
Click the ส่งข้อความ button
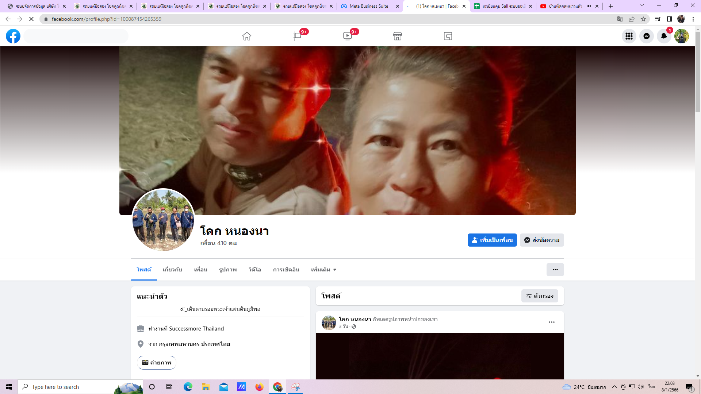click(542, 240)
